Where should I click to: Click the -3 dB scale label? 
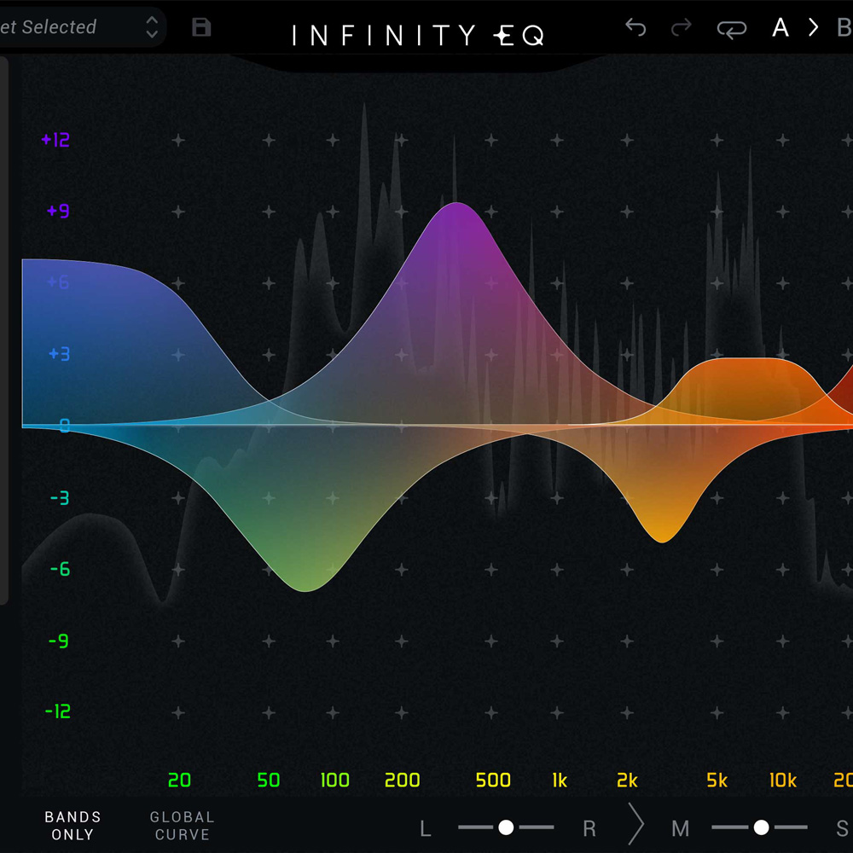[60, 498]
